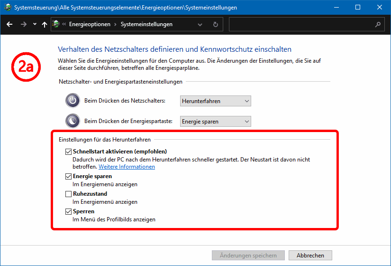The height and width of the screenshot is (266, 391).
Task: Click the forward navigation arrow
Action: 23,24
